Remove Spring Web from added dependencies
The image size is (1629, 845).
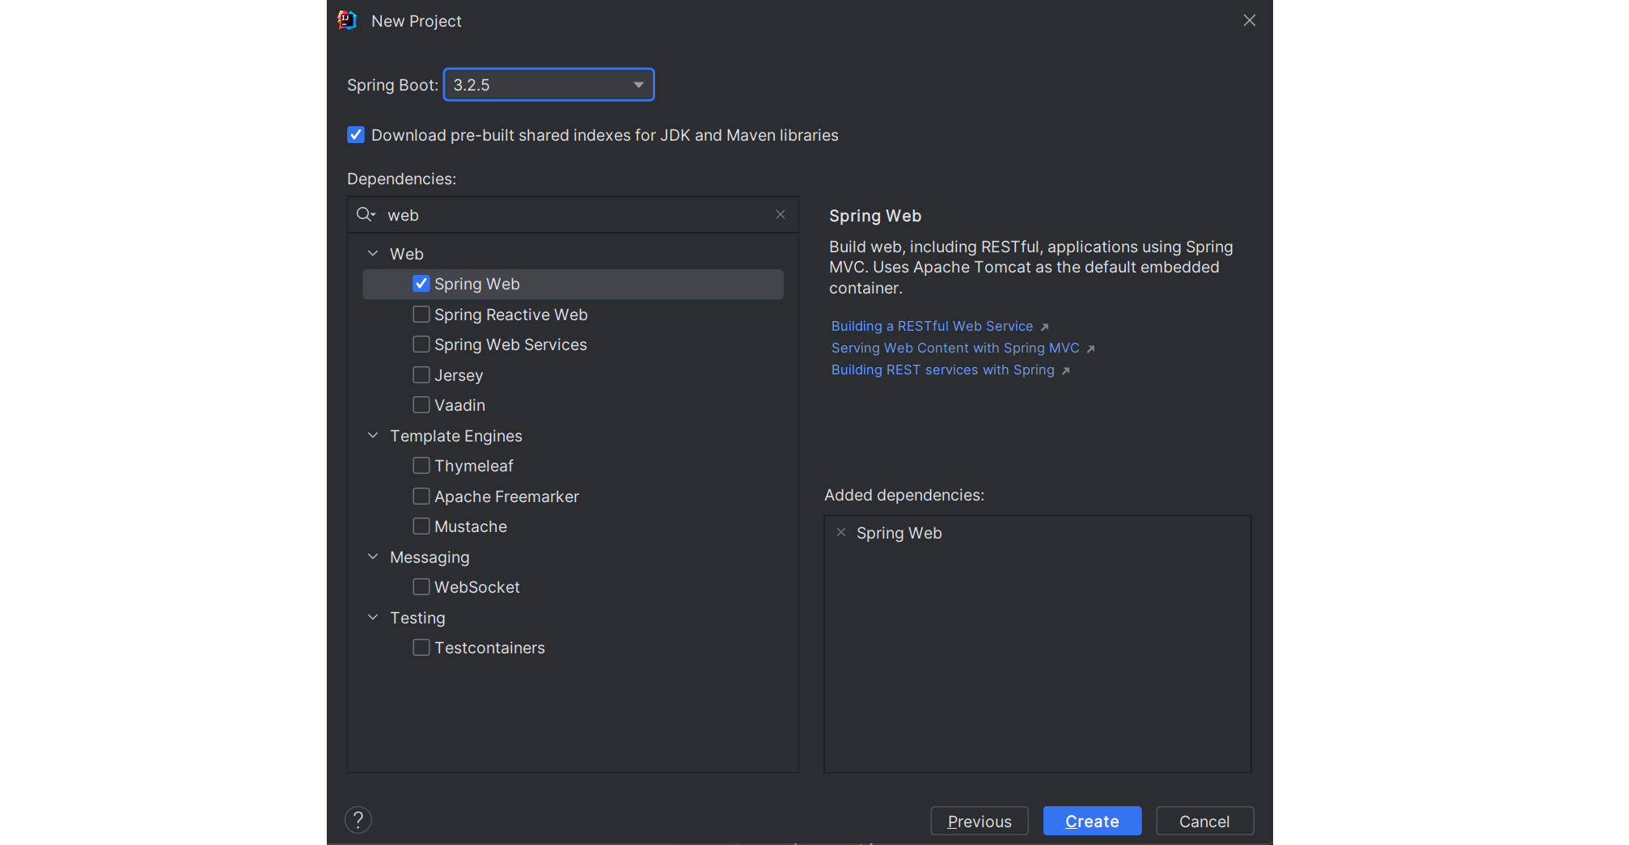tap(841, 532)
